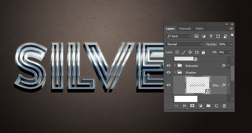Screen dimensions: 252x133
Task: Turn layer filtering on or off switch
Action: coord(232,36)
